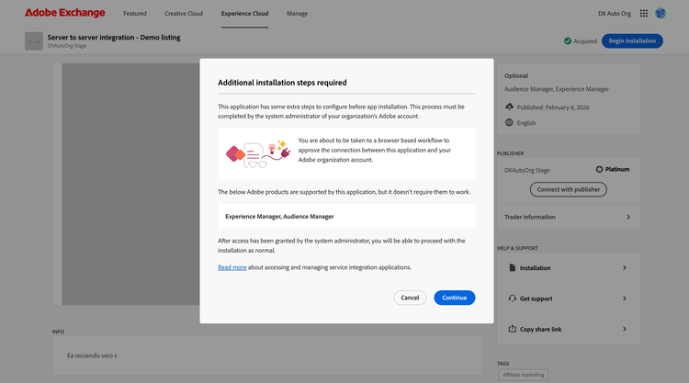Expand the Copy share link chevron

(625, 329)
